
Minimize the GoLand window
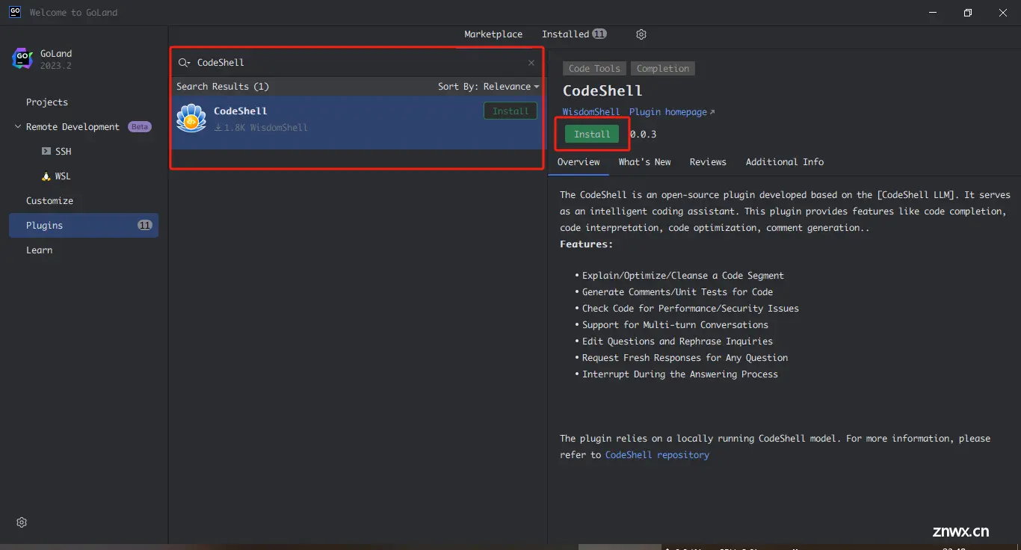(x=933, y=13)
